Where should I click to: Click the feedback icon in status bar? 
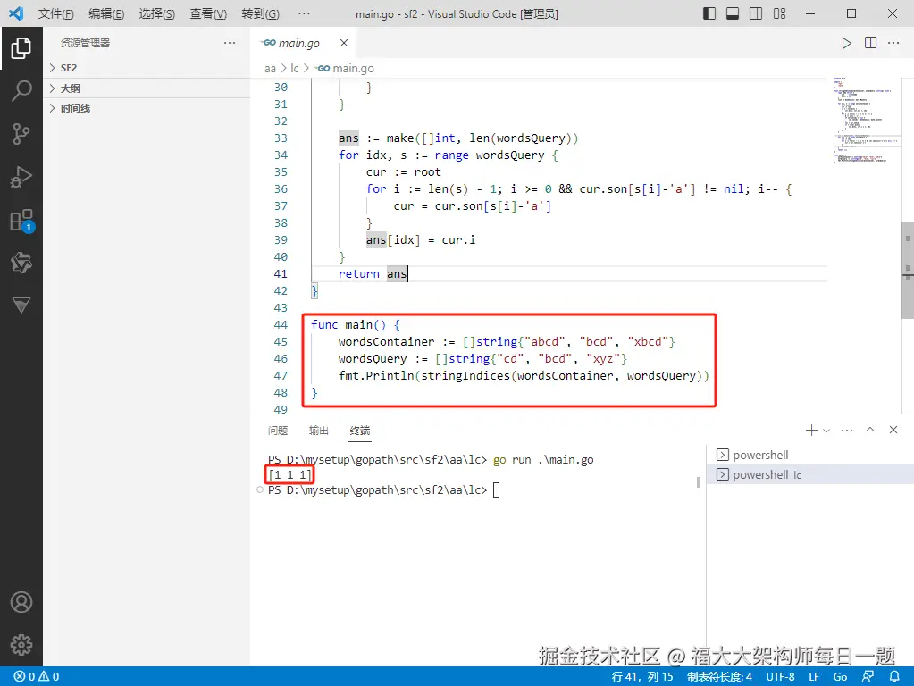[868, 676]
